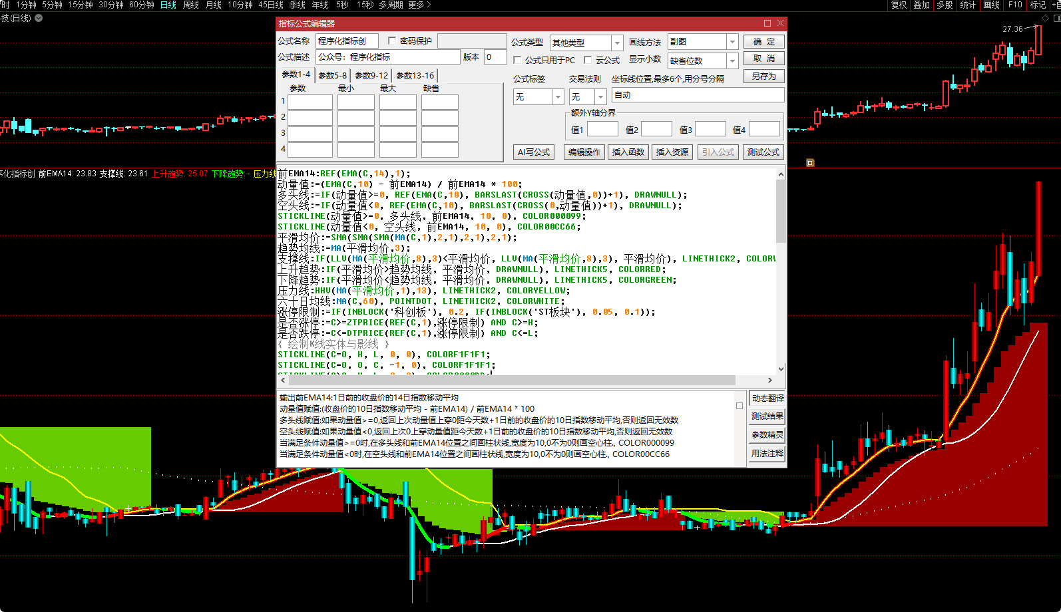Screen dimensions: 1061x612
Task: Click the 公式名称 input field
Action: tap(347, 41)
